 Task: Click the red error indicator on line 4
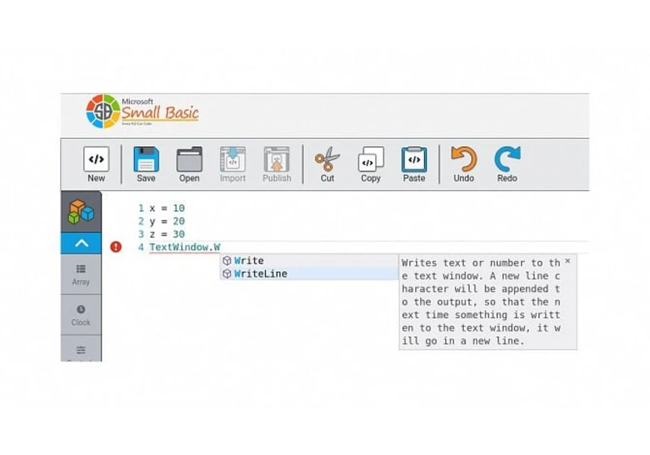coord(116,247)
